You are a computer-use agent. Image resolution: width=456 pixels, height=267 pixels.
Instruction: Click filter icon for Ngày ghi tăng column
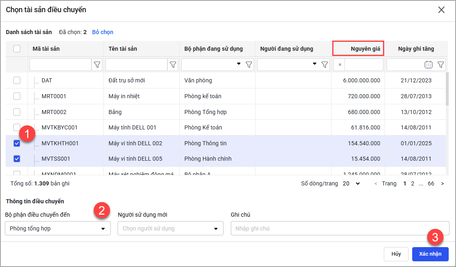441,65
